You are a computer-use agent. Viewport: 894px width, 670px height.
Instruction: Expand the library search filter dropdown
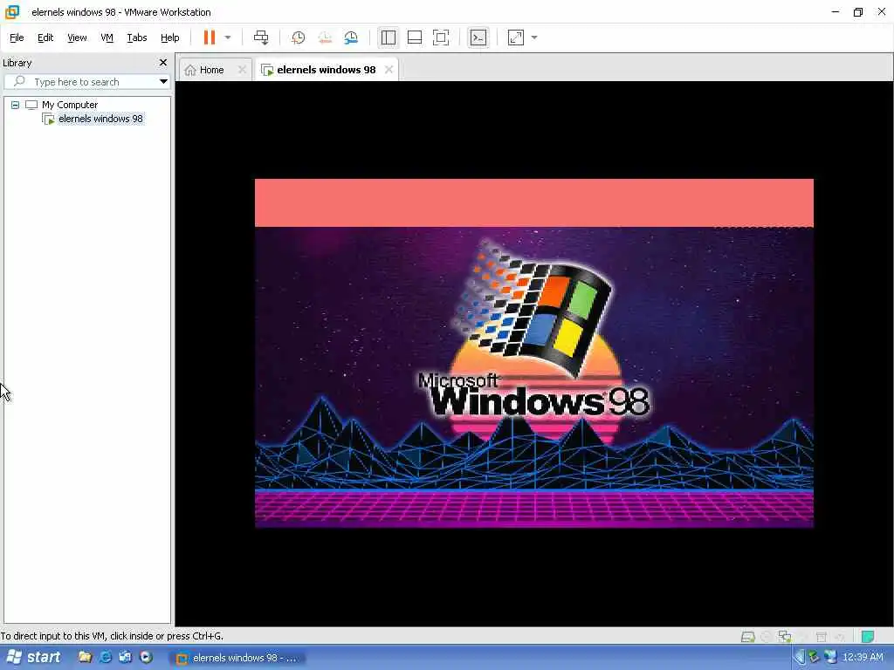tap(163, 81)
